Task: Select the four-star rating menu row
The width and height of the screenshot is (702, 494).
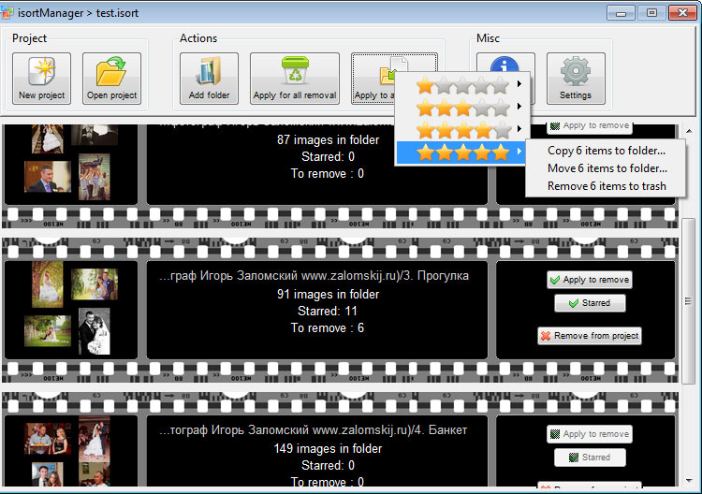Action: click(462, 130)
